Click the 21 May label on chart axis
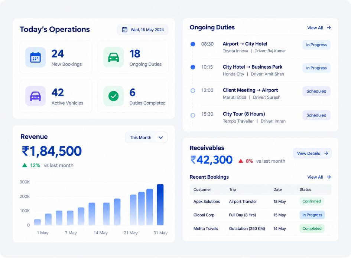 pyautogui.click(x=131, y=233)
